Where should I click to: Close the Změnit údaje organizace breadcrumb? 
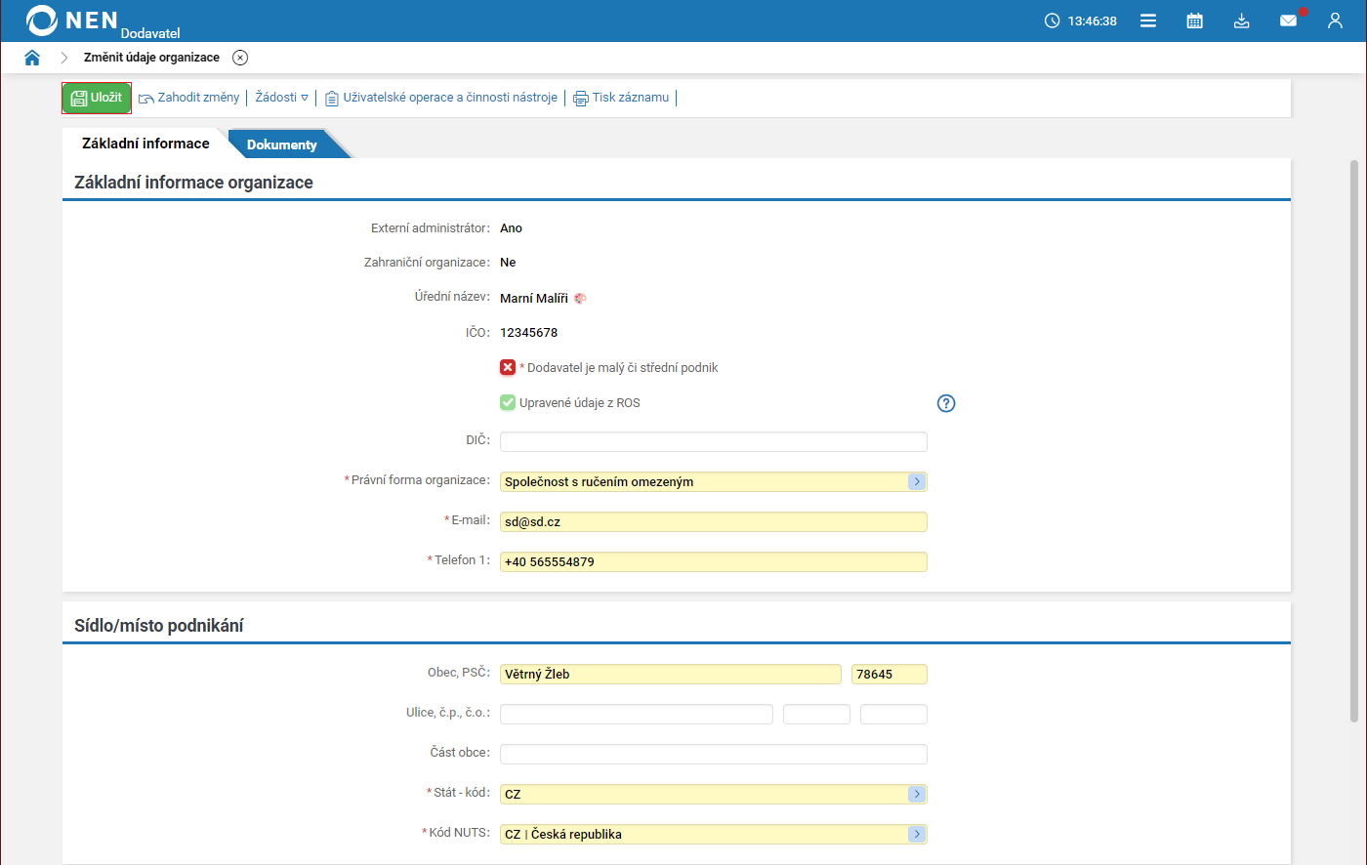[x=240, y=58]
